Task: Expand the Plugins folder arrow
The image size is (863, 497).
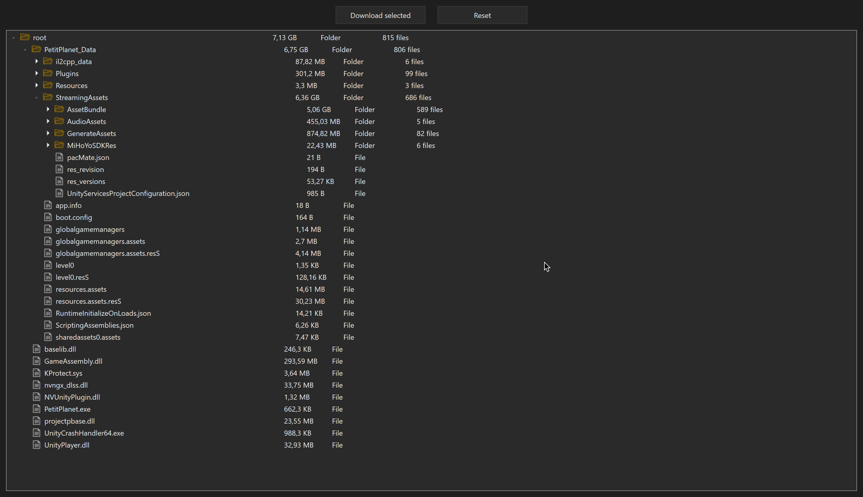Action: click(x=37, y=73)
